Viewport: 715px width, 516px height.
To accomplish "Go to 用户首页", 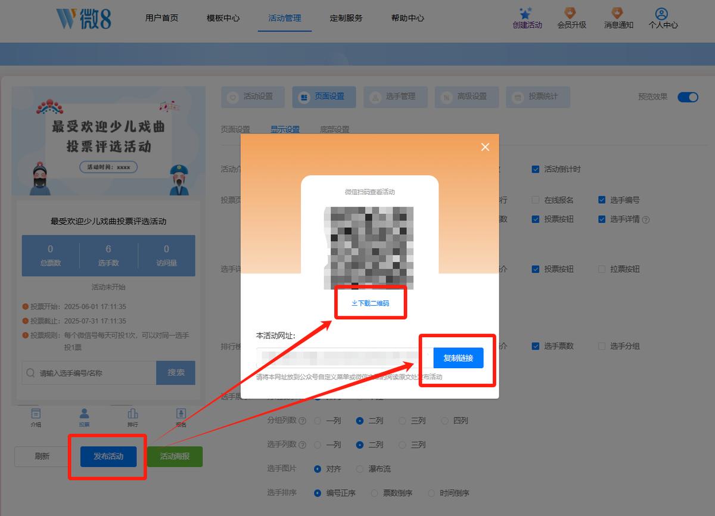I will [161, 18].
